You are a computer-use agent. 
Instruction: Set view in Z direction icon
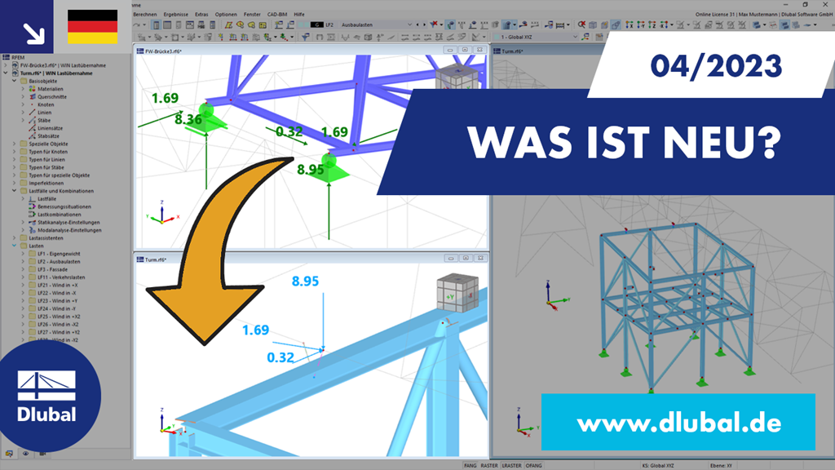(652, 24)
